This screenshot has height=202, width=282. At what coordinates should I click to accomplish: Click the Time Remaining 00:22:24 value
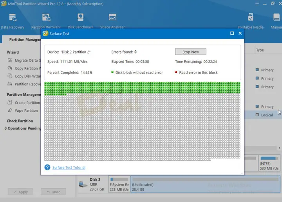[x=210, y=61]
